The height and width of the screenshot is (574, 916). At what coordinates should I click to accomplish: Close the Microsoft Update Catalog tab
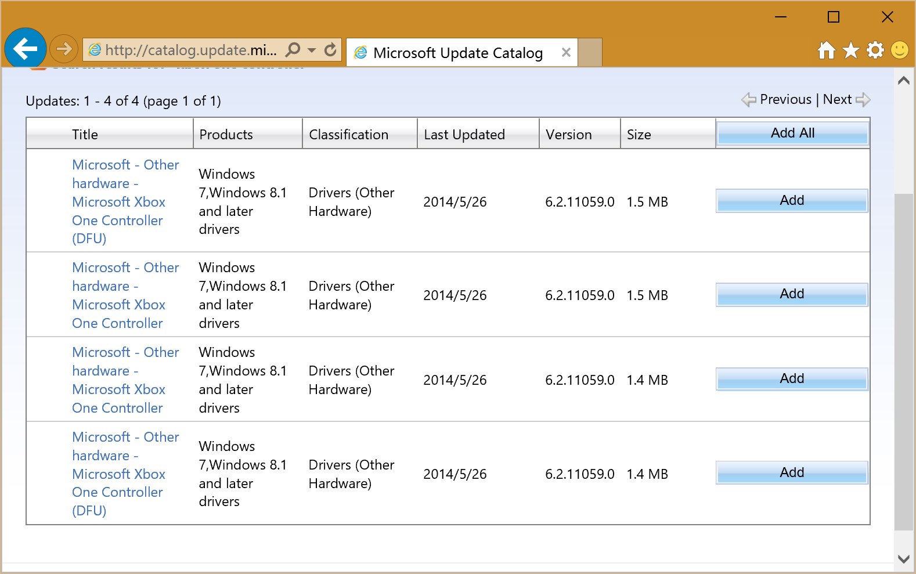click(x=566, y=52)
